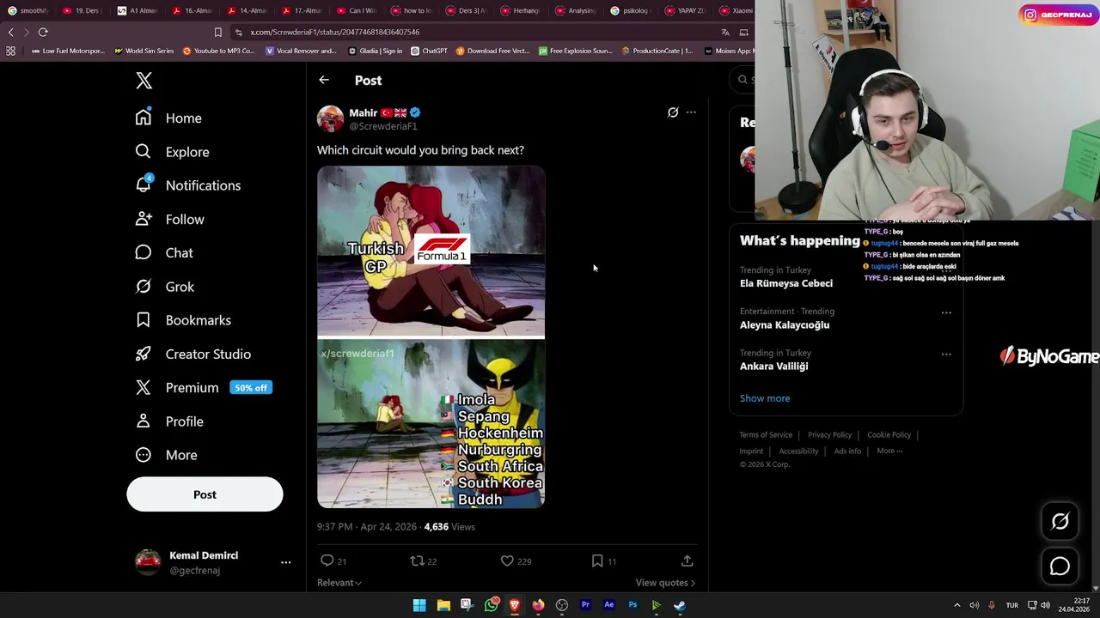Open the Cookie Policy footer link
This screenshot has width=1100, height=618.
(889, 435)
